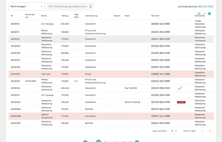
Task: Click the employee filter icon above Mitarbeiter
Action: click(x=199, y=14)
